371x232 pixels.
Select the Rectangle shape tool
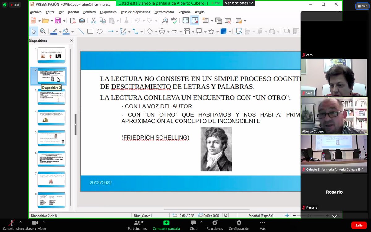point(90,31)
